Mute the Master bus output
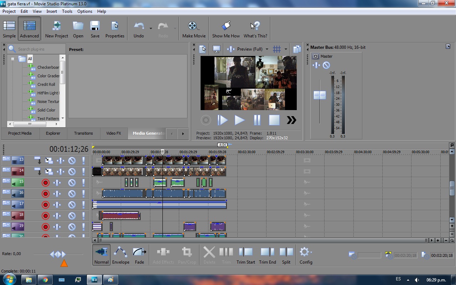 (326, 65)
